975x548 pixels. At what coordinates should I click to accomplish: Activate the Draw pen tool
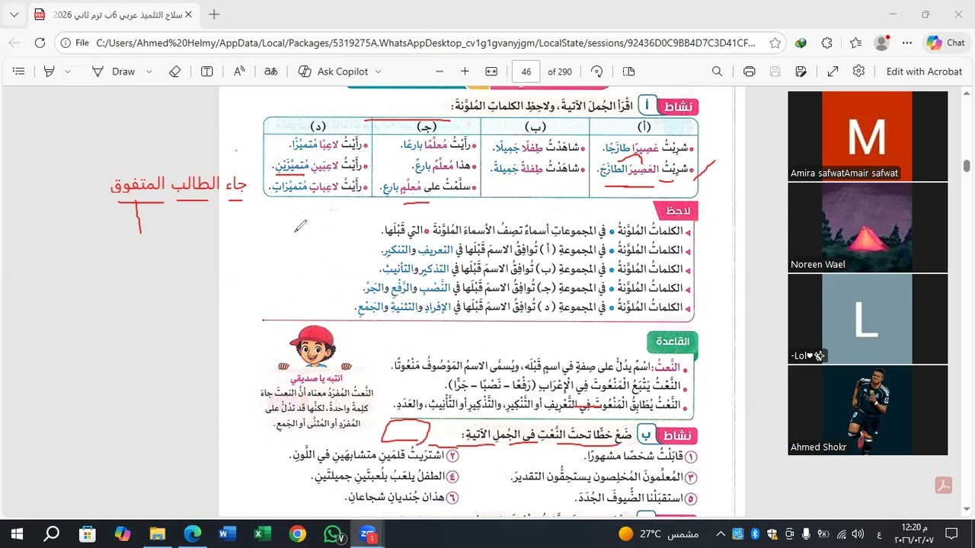113,72
